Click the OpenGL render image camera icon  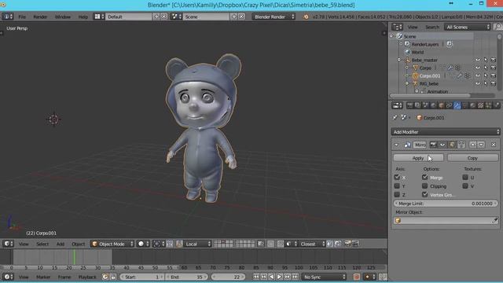[347, 244]
